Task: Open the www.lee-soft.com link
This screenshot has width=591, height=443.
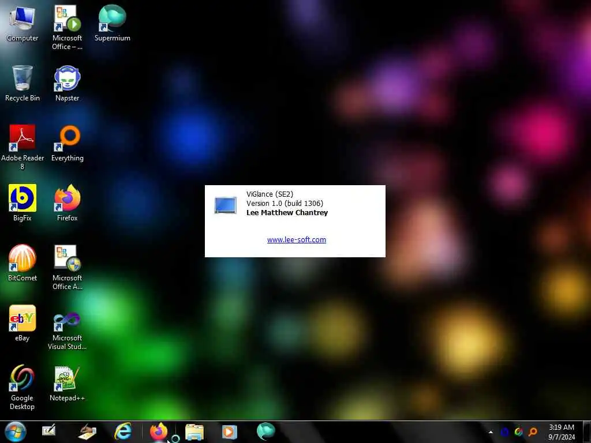Action: (296, 239)
